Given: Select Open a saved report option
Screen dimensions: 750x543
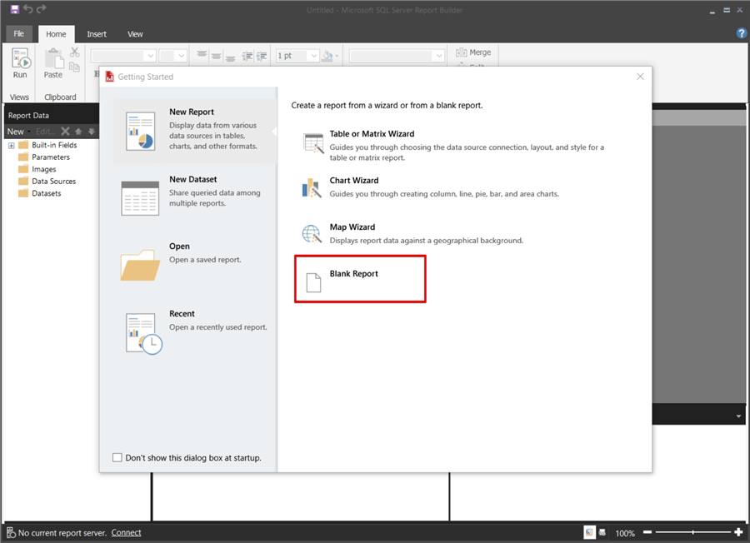Looking at the screenshot, I should pos(195,264).
